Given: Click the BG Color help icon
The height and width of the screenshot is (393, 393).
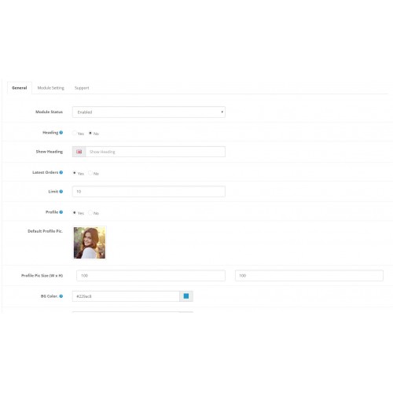Looking at the screenshot, I should (x=61, y=296).
